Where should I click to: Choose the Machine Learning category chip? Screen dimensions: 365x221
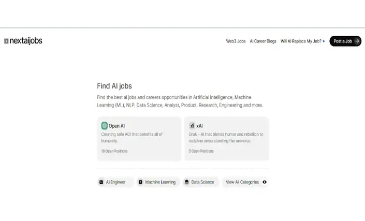click(x=158, y=182)
